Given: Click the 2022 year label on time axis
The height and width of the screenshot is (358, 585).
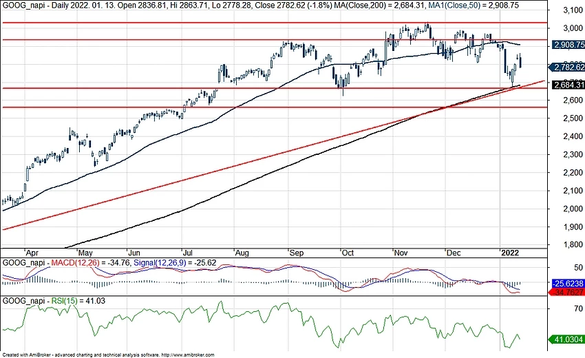Looking at the screenshot, I should tap(510, 253).
